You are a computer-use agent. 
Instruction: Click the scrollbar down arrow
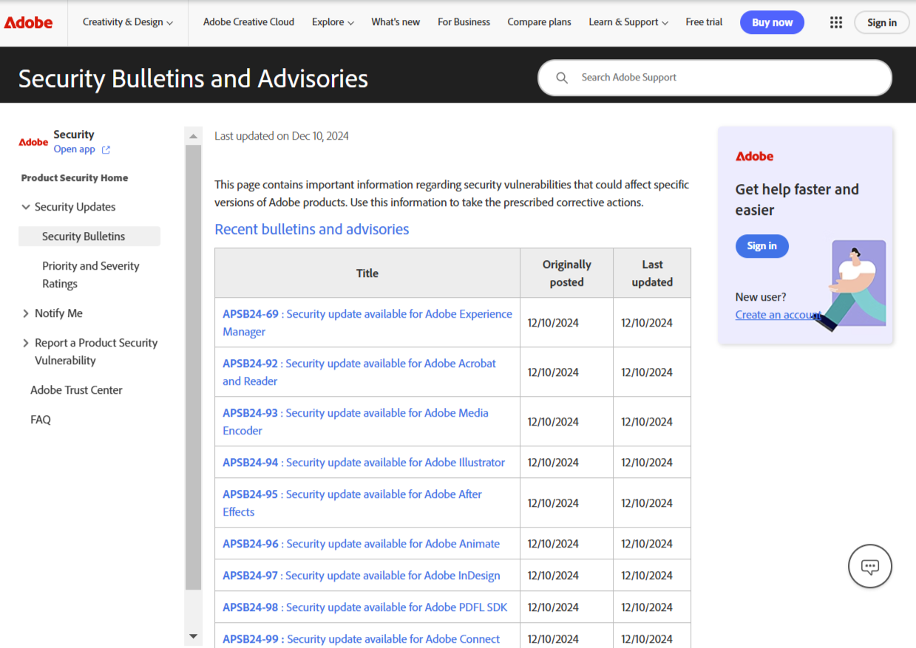[193, 636]
